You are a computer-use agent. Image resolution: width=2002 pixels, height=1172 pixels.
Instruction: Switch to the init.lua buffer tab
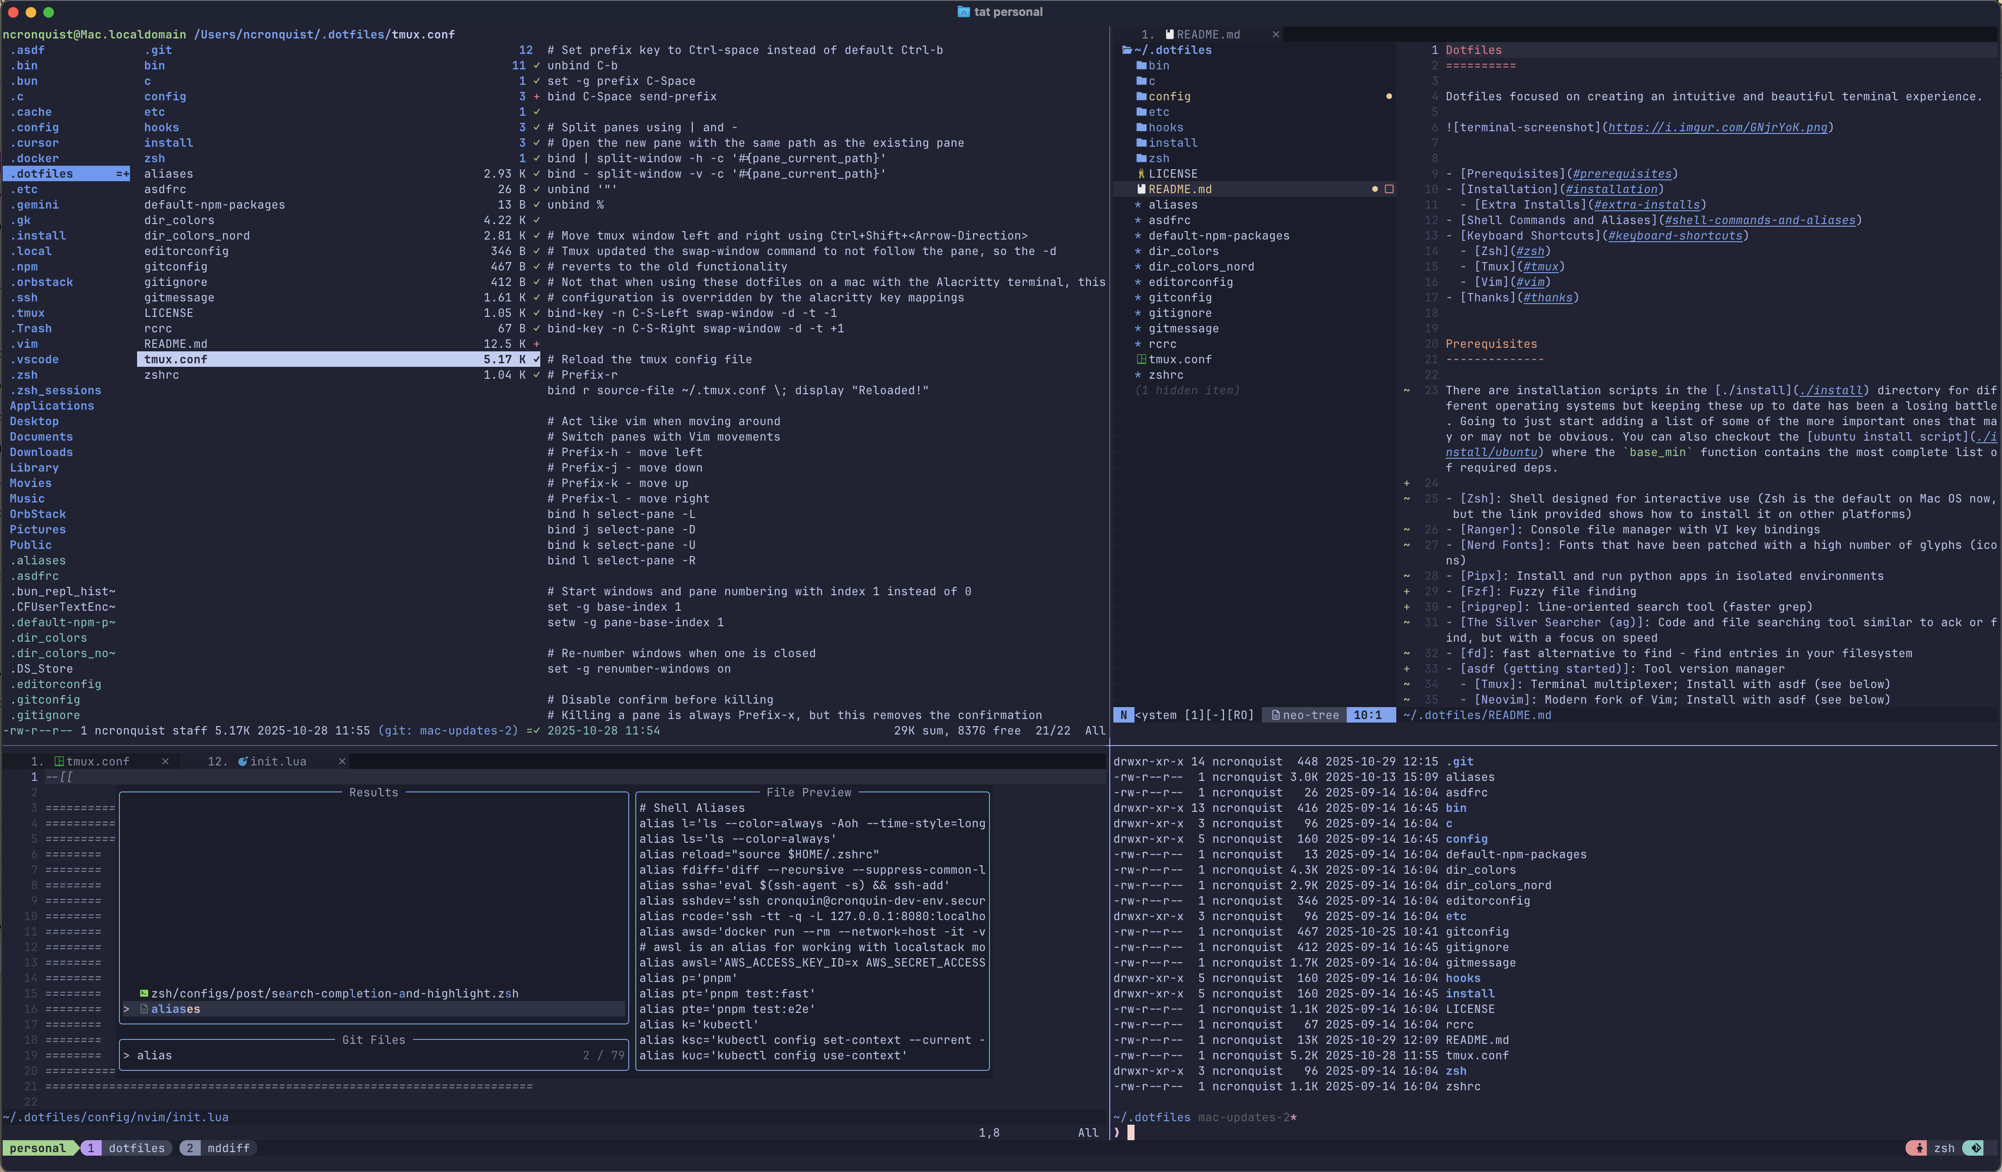(x=277, y=761)
